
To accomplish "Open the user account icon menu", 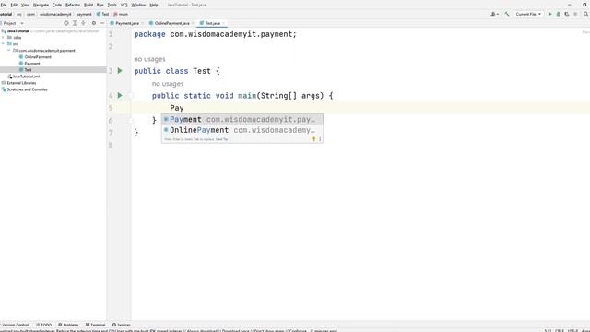I will pyautogui.click(x=494, y=14).
